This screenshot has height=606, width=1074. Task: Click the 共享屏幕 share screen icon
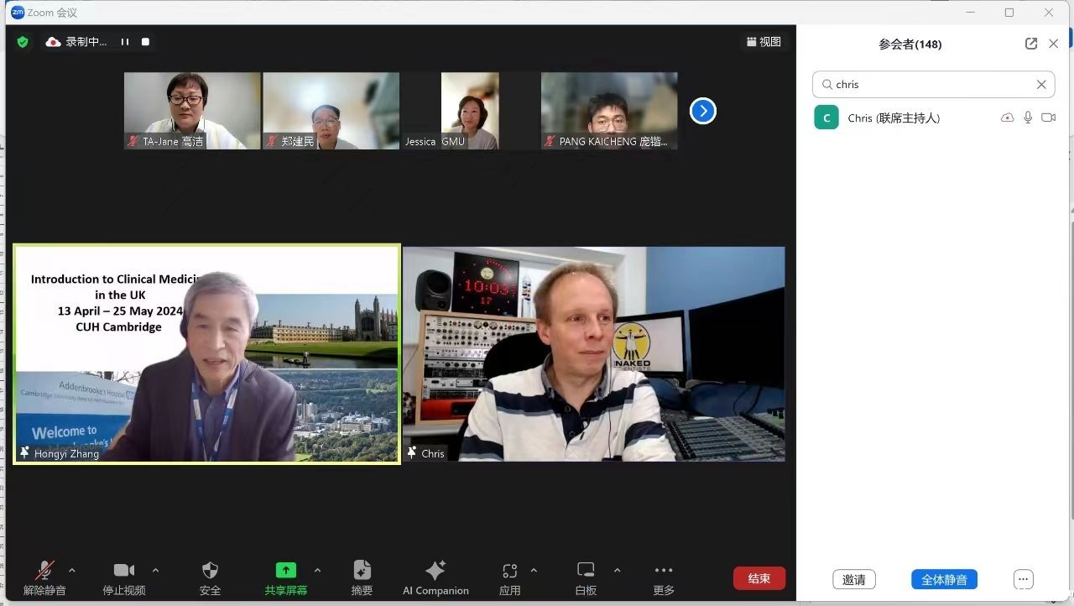pyautogui.click(x=285, y=572)
